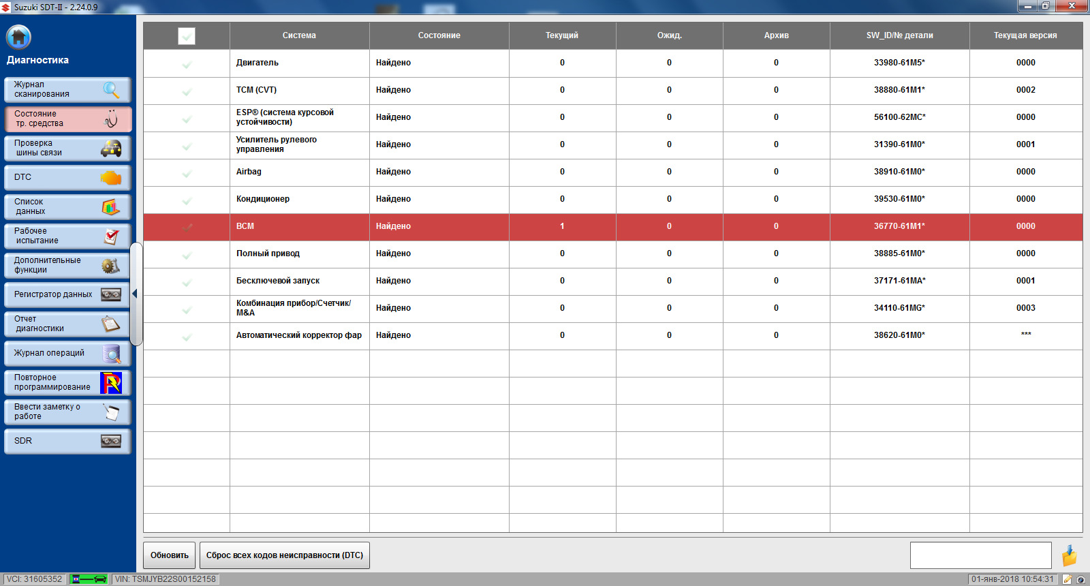Click gears icon for additional functions
1090x586 pixels.
point(111,265)
